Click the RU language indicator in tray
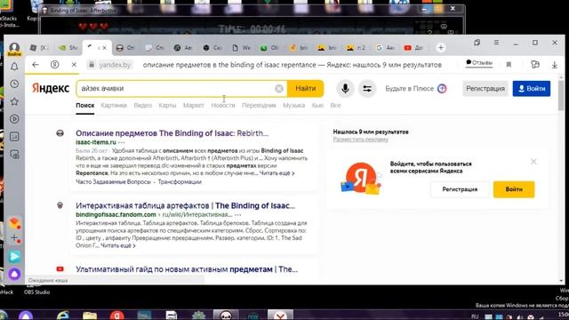The width and height of the screenshot is (569, 320). 475,316
